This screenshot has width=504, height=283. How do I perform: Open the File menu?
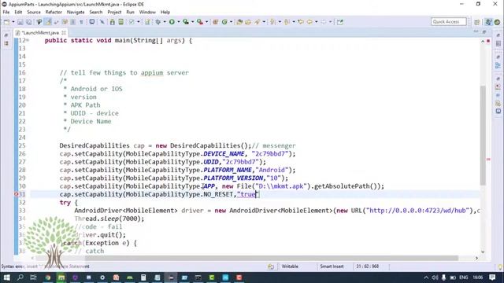tap(6, 12)
